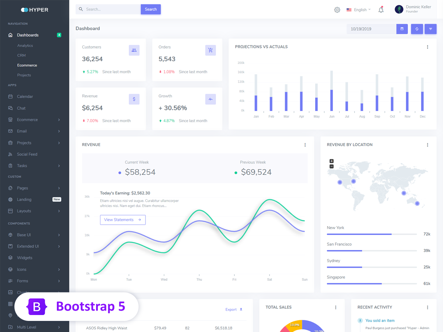This screenshot has width=443, height=332.
Task: Click the filter icon button
Action: point(430,29)
